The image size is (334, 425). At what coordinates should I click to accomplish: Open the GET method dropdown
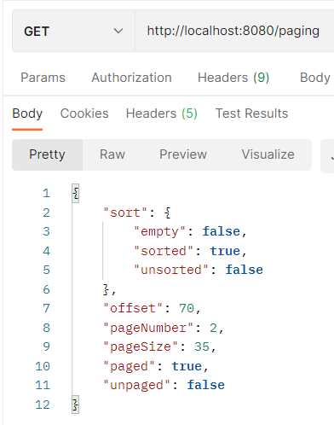73,31
